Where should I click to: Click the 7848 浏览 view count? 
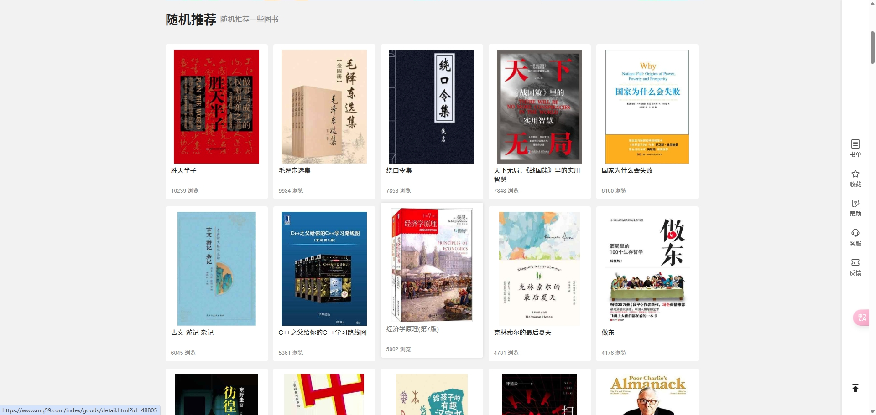point(506,191)
